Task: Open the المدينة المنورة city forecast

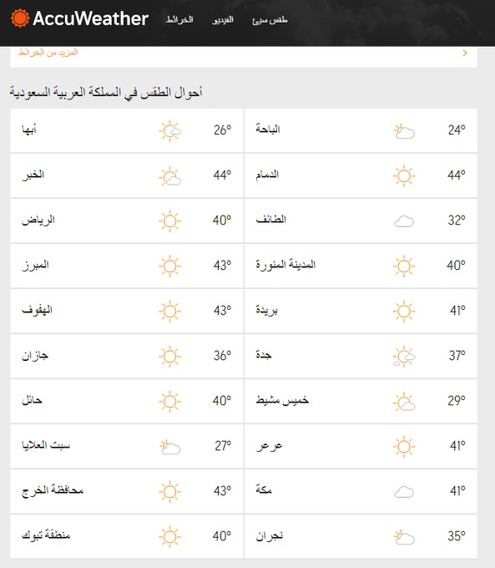Action: point(361,266)
